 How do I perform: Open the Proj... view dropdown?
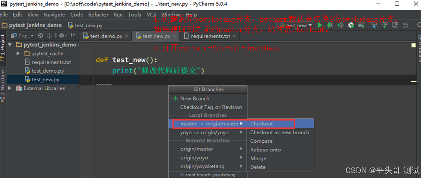tap(25, 35)
